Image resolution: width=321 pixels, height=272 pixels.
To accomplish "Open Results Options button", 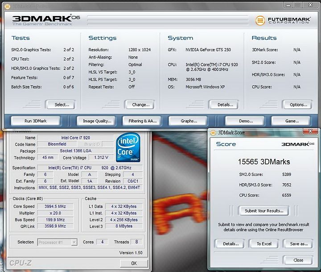I will tap(298, 105).
